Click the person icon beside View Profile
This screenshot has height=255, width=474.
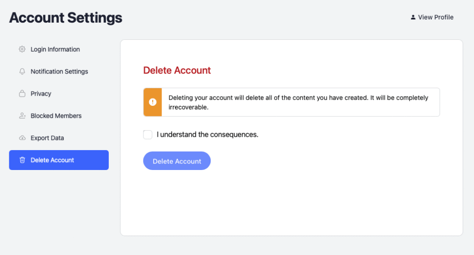(413, 18)
